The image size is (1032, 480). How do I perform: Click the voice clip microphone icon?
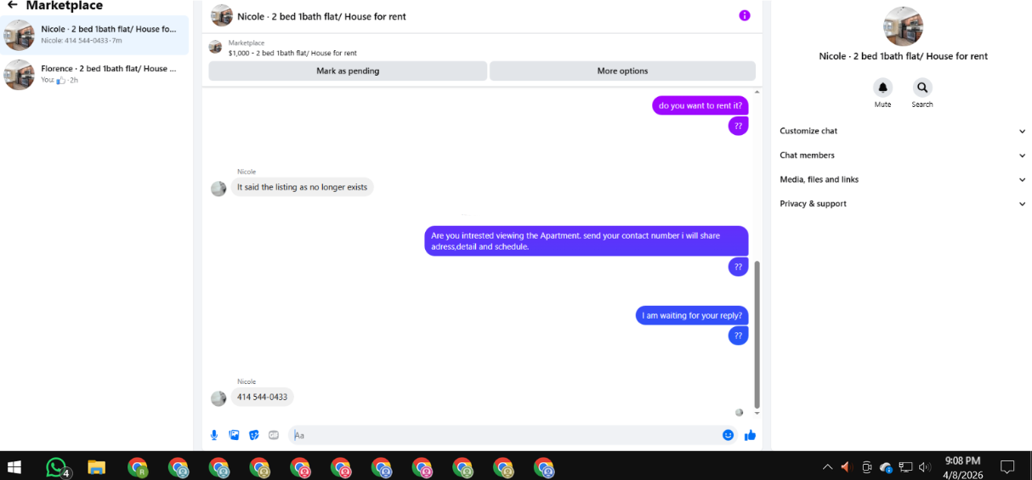click(x=214, y=435)
